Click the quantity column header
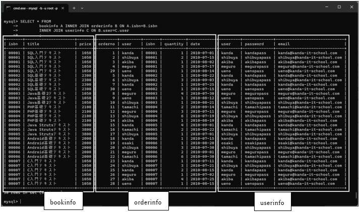 pos(173,44)
